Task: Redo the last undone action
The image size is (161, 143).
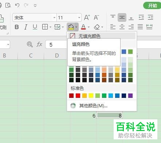Action: coord(26,5)
